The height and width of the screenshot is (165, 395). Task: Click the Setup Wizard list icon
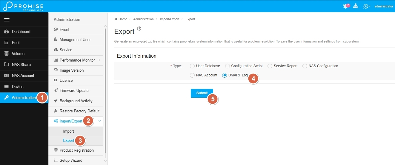click(x=56, y=160)
